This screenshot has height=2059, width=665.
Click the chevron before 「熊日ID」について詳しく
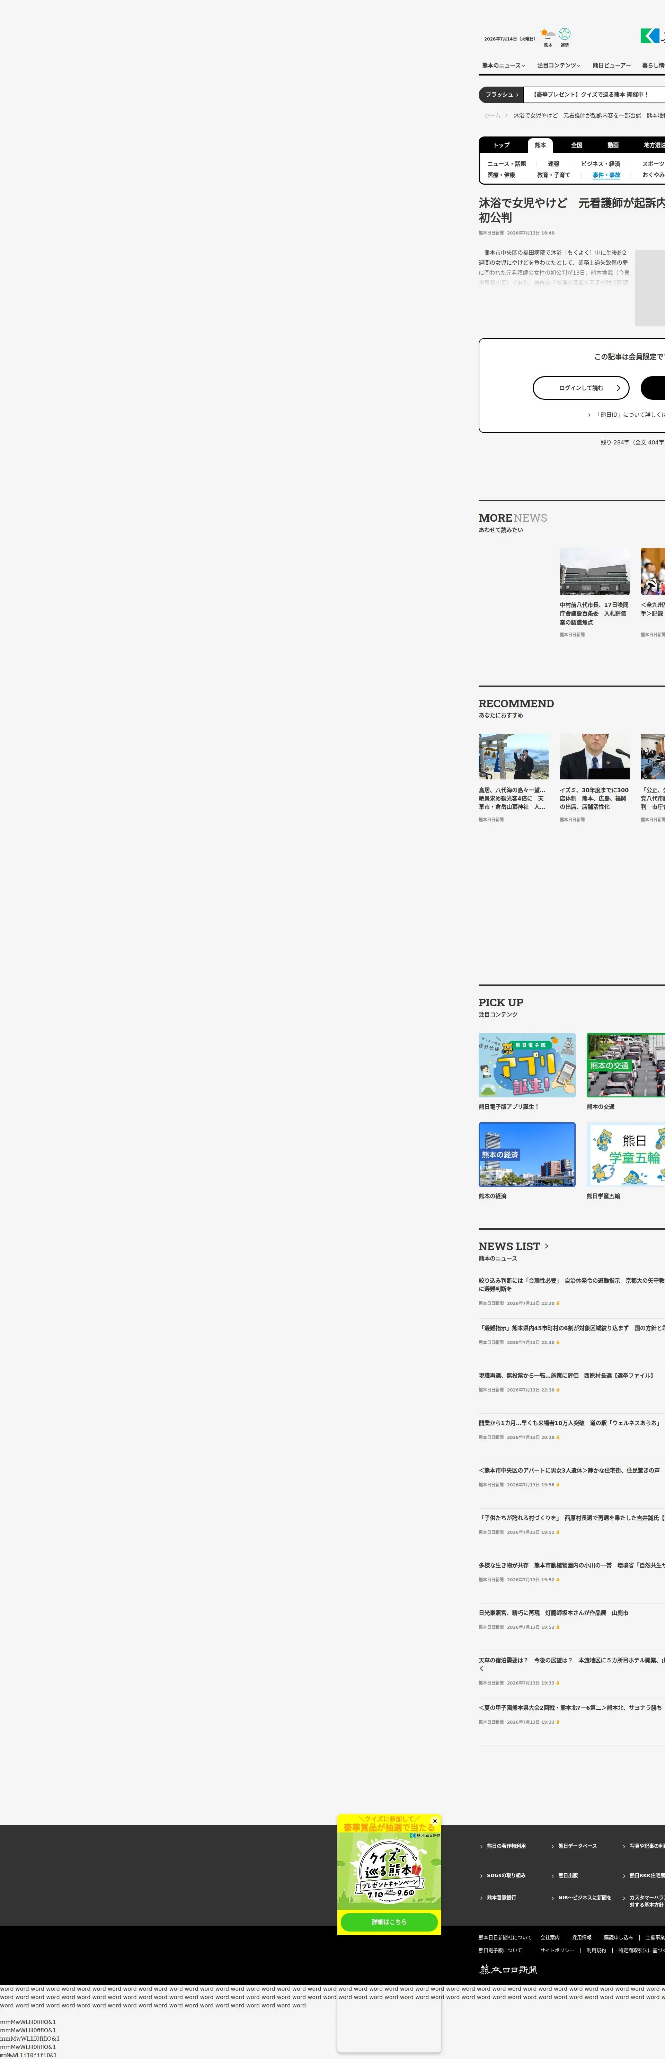(589, 415)
